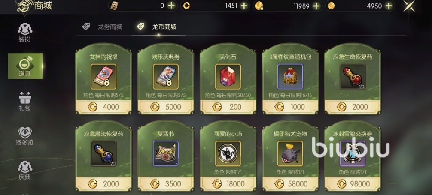Screen dimensions: 432x195
Task: Open the 潘多拉 sidebar section
Action: (x=25, y=136)
